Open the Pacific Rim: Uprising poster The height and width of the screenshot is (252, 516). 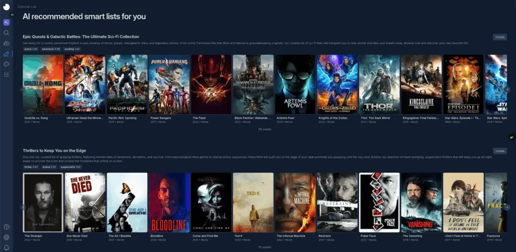(x=127, y=84)
